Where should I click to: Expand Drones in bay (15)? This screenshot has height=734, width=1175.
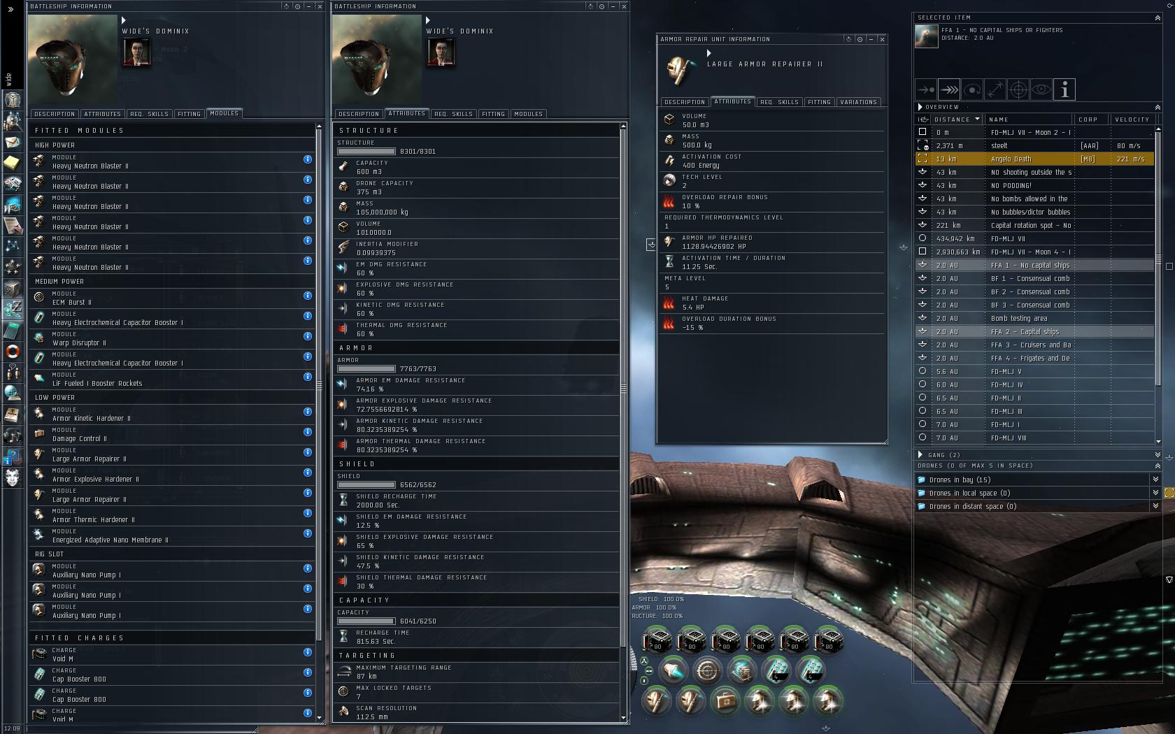pos(1155,480)
